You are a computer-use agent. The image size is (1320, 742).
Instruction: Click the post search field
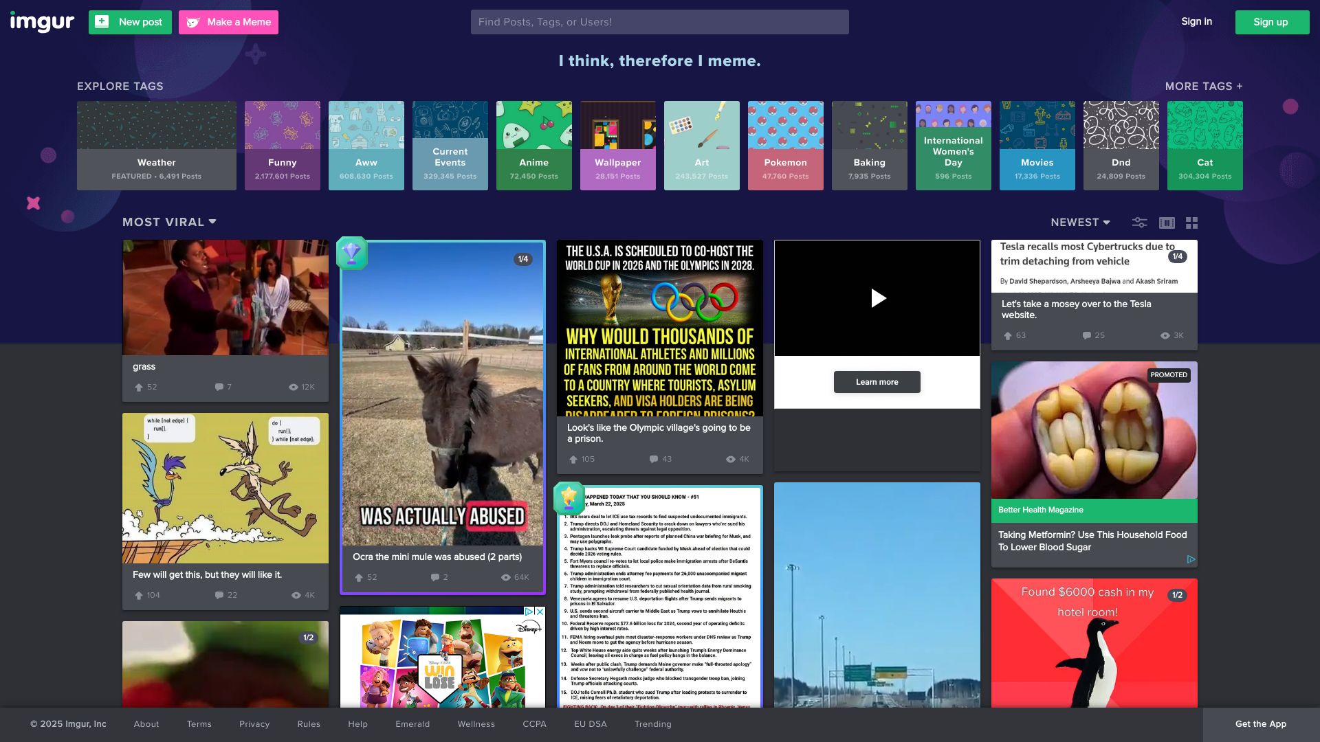click(x=659, y=22)
